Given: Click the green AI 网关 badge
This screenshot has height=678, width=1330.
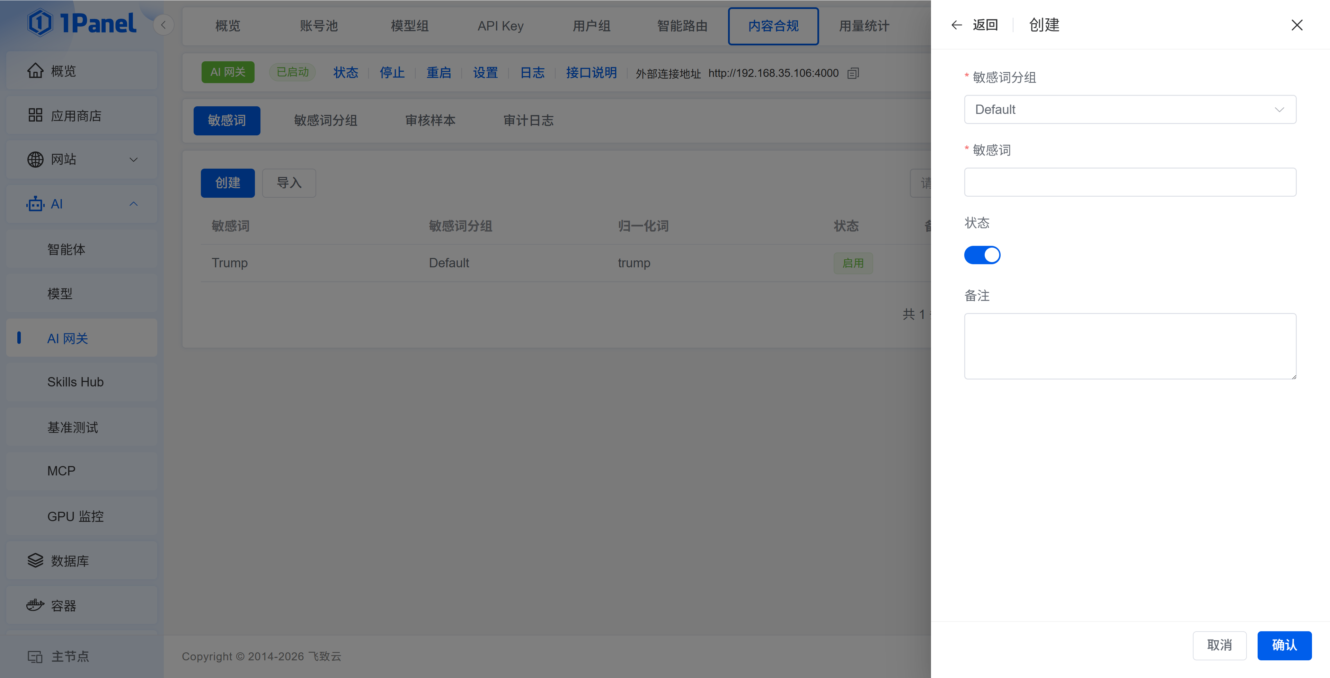Looking at the screenshot, I should pos(228,72).
